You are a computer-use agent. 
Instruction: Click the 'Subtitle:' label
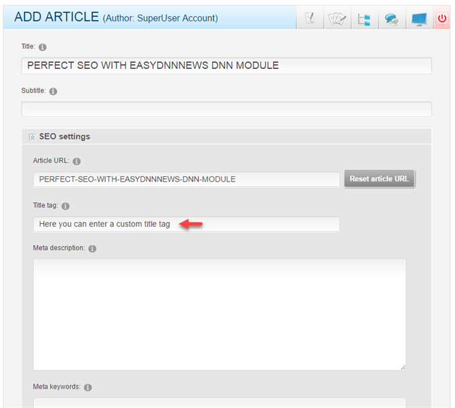[x=33, y=90]
